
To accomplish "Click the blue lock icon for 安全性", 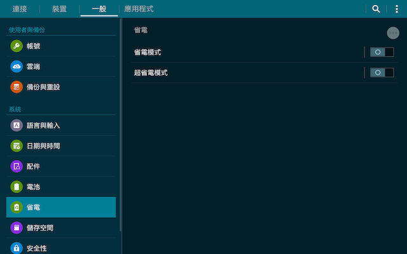I will coord(17,248).
